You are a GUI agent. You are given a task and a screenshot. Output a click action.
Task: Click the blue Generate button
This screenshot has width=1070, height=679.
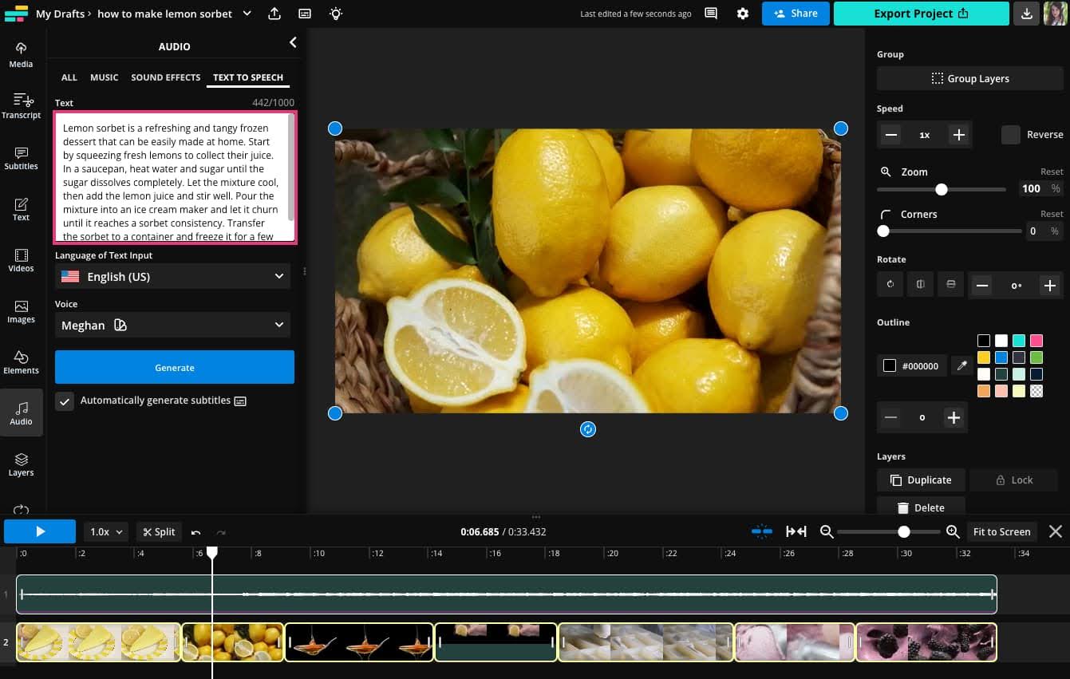tap(175, 368)
